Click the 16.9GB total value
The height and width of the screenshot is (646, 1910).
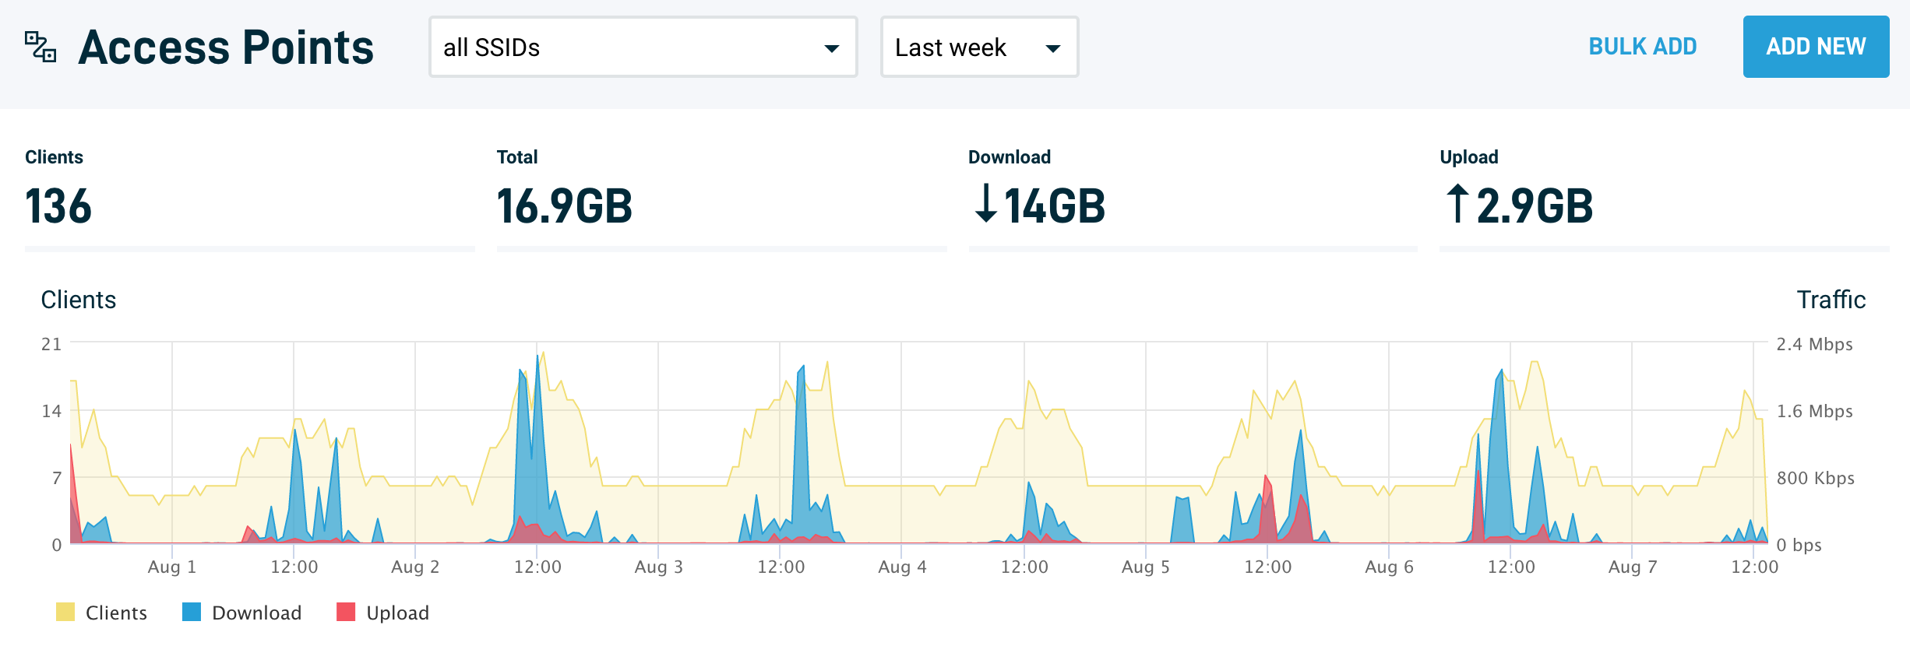[565, 206]
